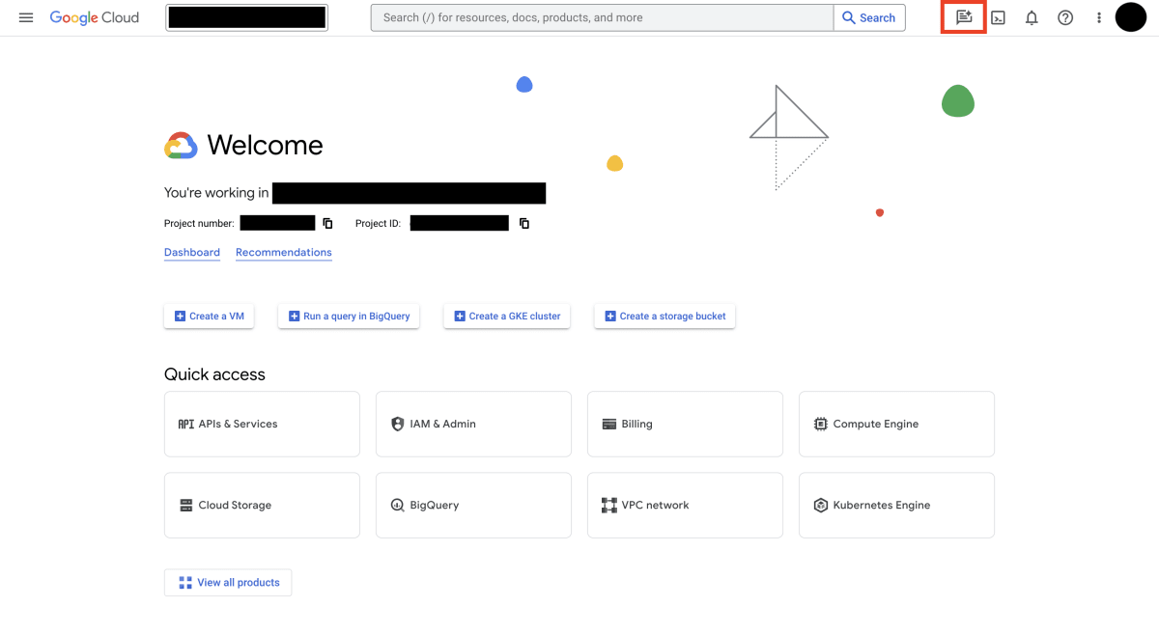Copy the project number

point(327,223)
